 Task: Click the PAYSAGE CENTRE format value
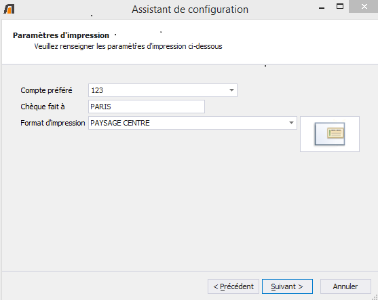click(x=120, y=123)
